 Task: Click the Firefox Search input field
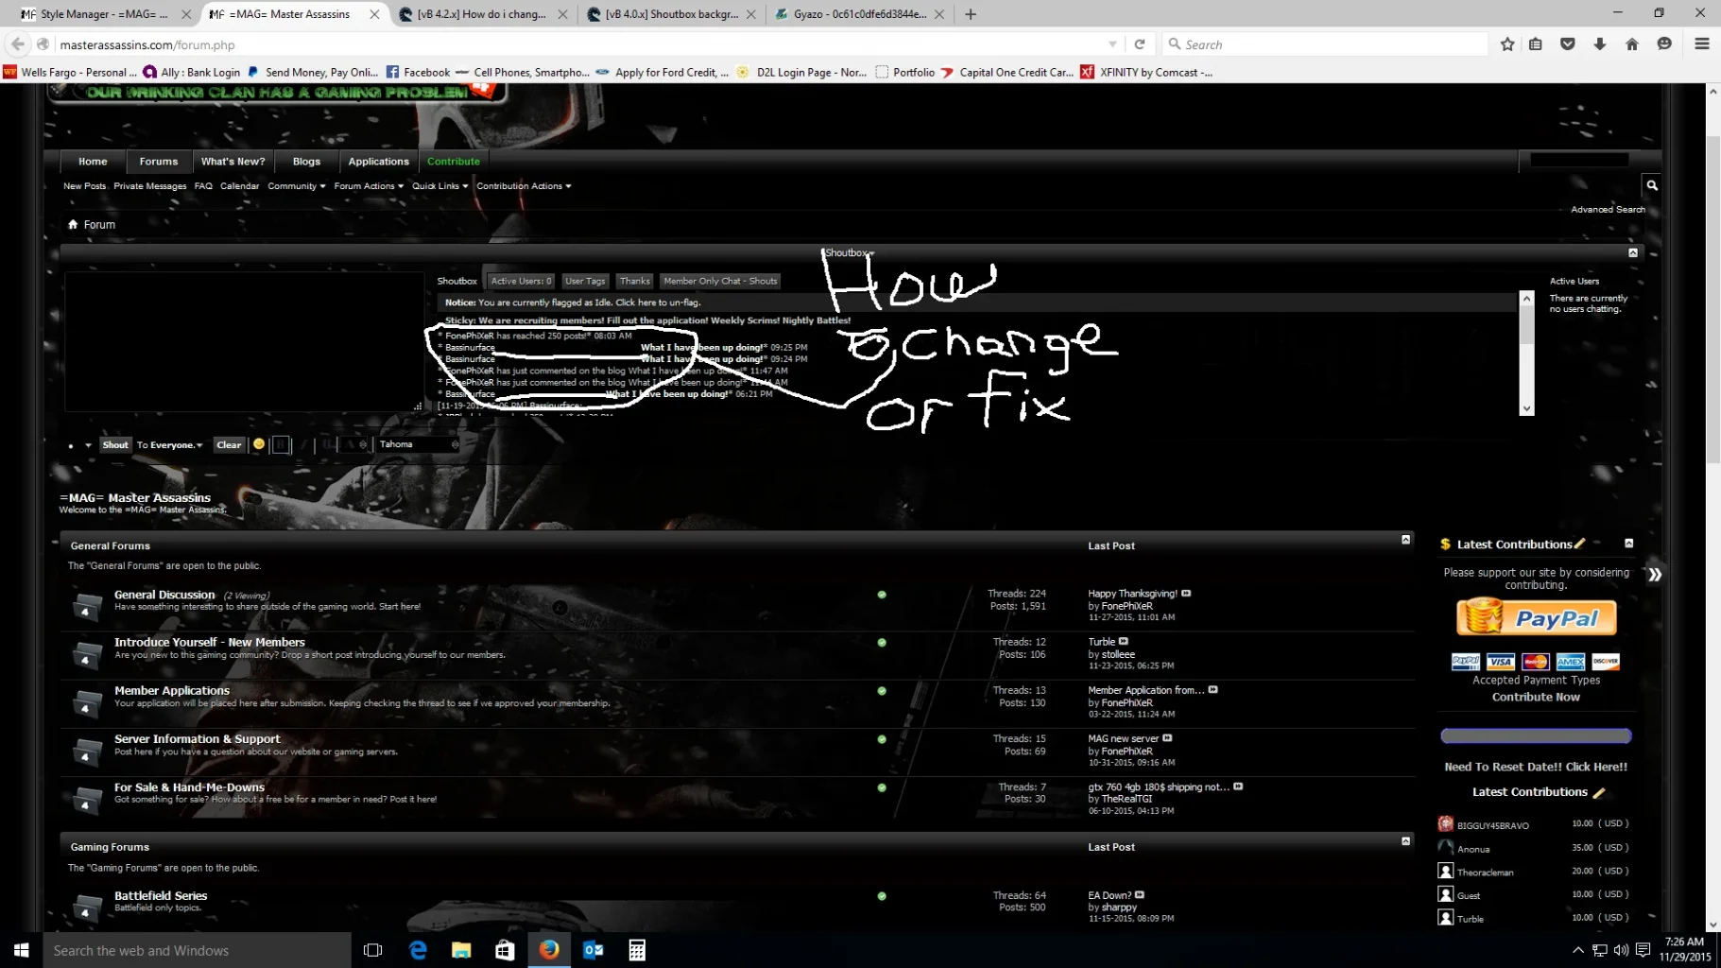pyautogui.click(x=1323, y=44)
